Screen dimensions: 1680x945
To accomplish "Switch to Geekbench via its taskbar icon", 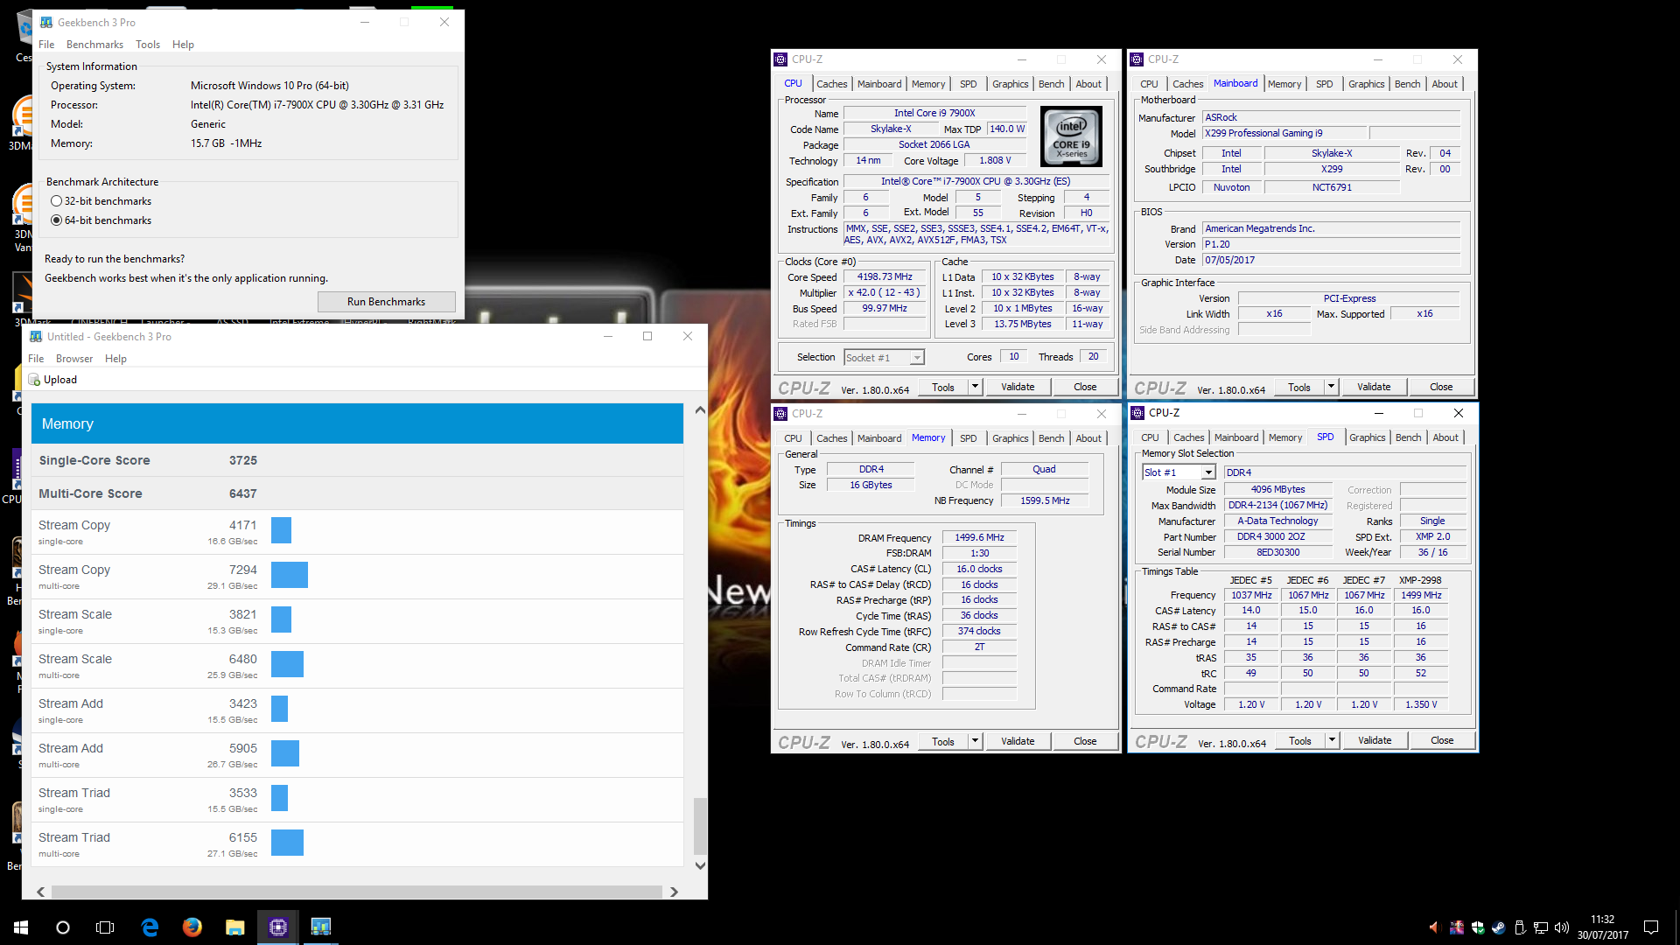I will [x=320, y=927].
